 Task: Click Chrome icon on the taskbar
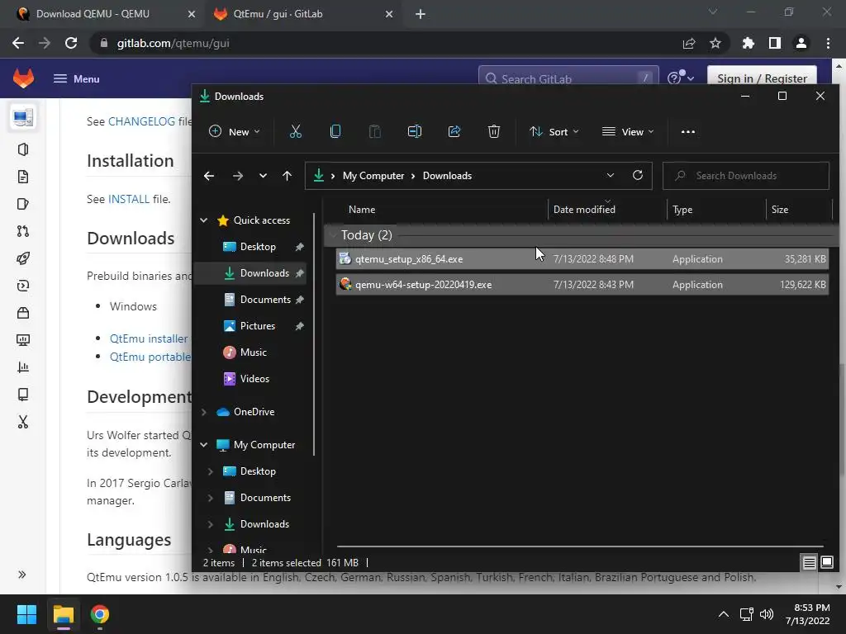100,614
